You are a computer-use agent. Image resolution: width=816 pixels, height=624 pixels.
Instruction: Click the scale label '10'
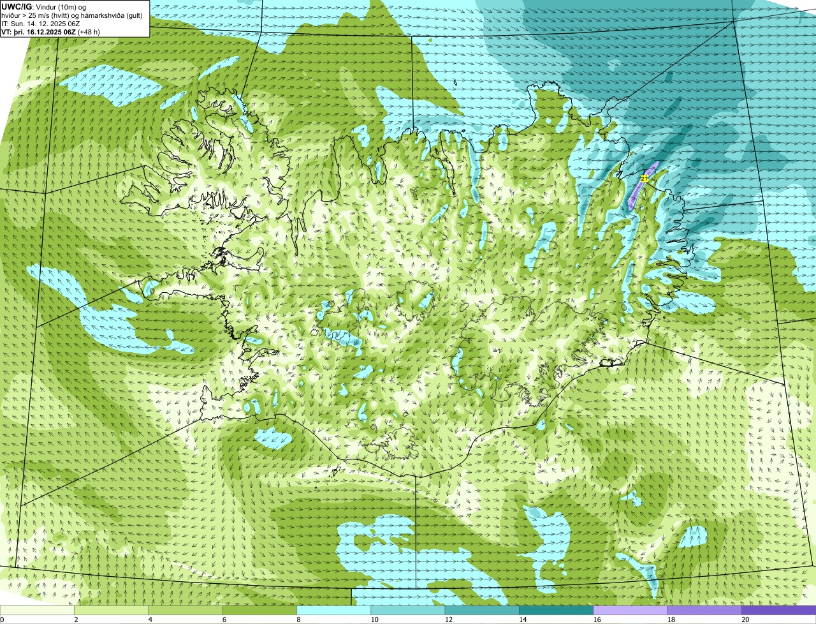coord(374,620)
